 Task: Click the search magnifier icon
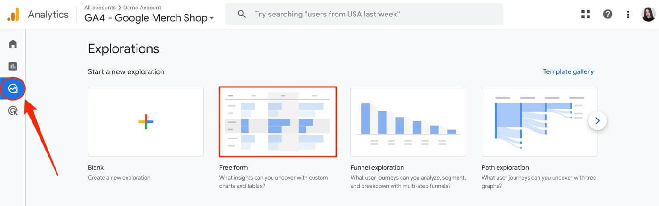point(242,14)
